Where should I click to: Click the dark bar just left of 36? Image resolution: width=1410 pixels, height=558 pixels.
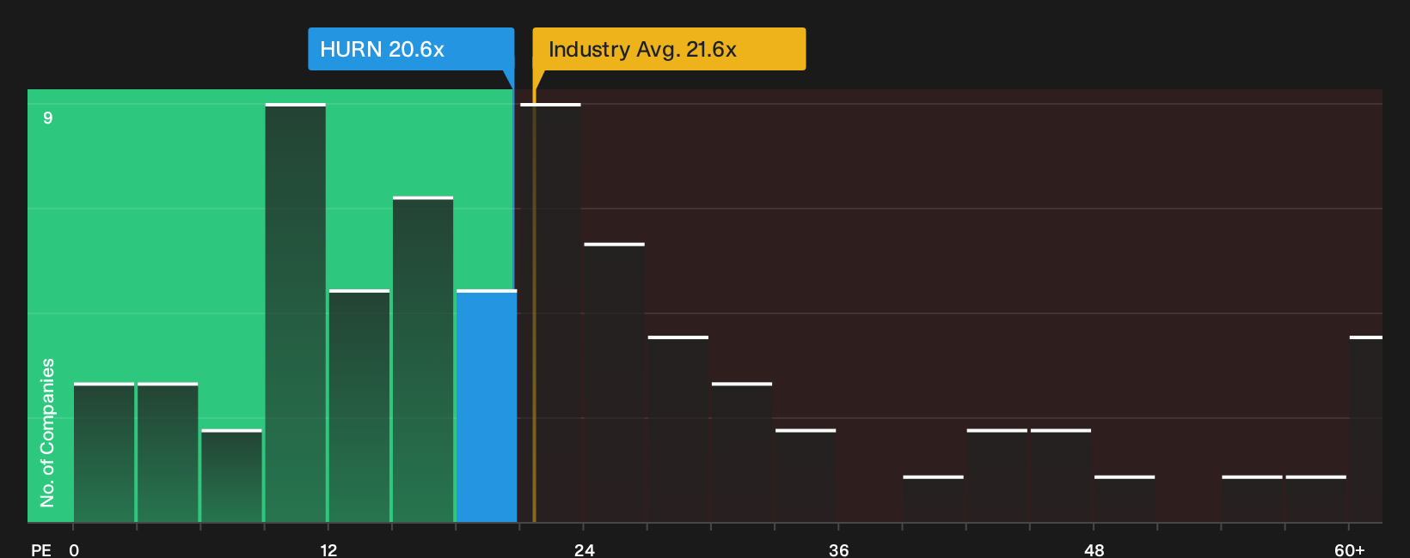[x=806, y=476]
